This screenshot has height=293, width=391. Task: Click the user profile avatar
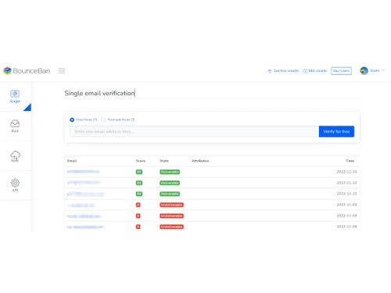pos(364,70)
